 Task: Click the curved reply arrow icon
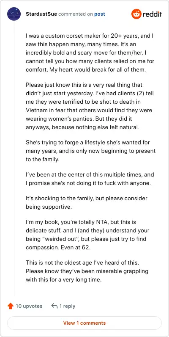(x=54, y=306)
